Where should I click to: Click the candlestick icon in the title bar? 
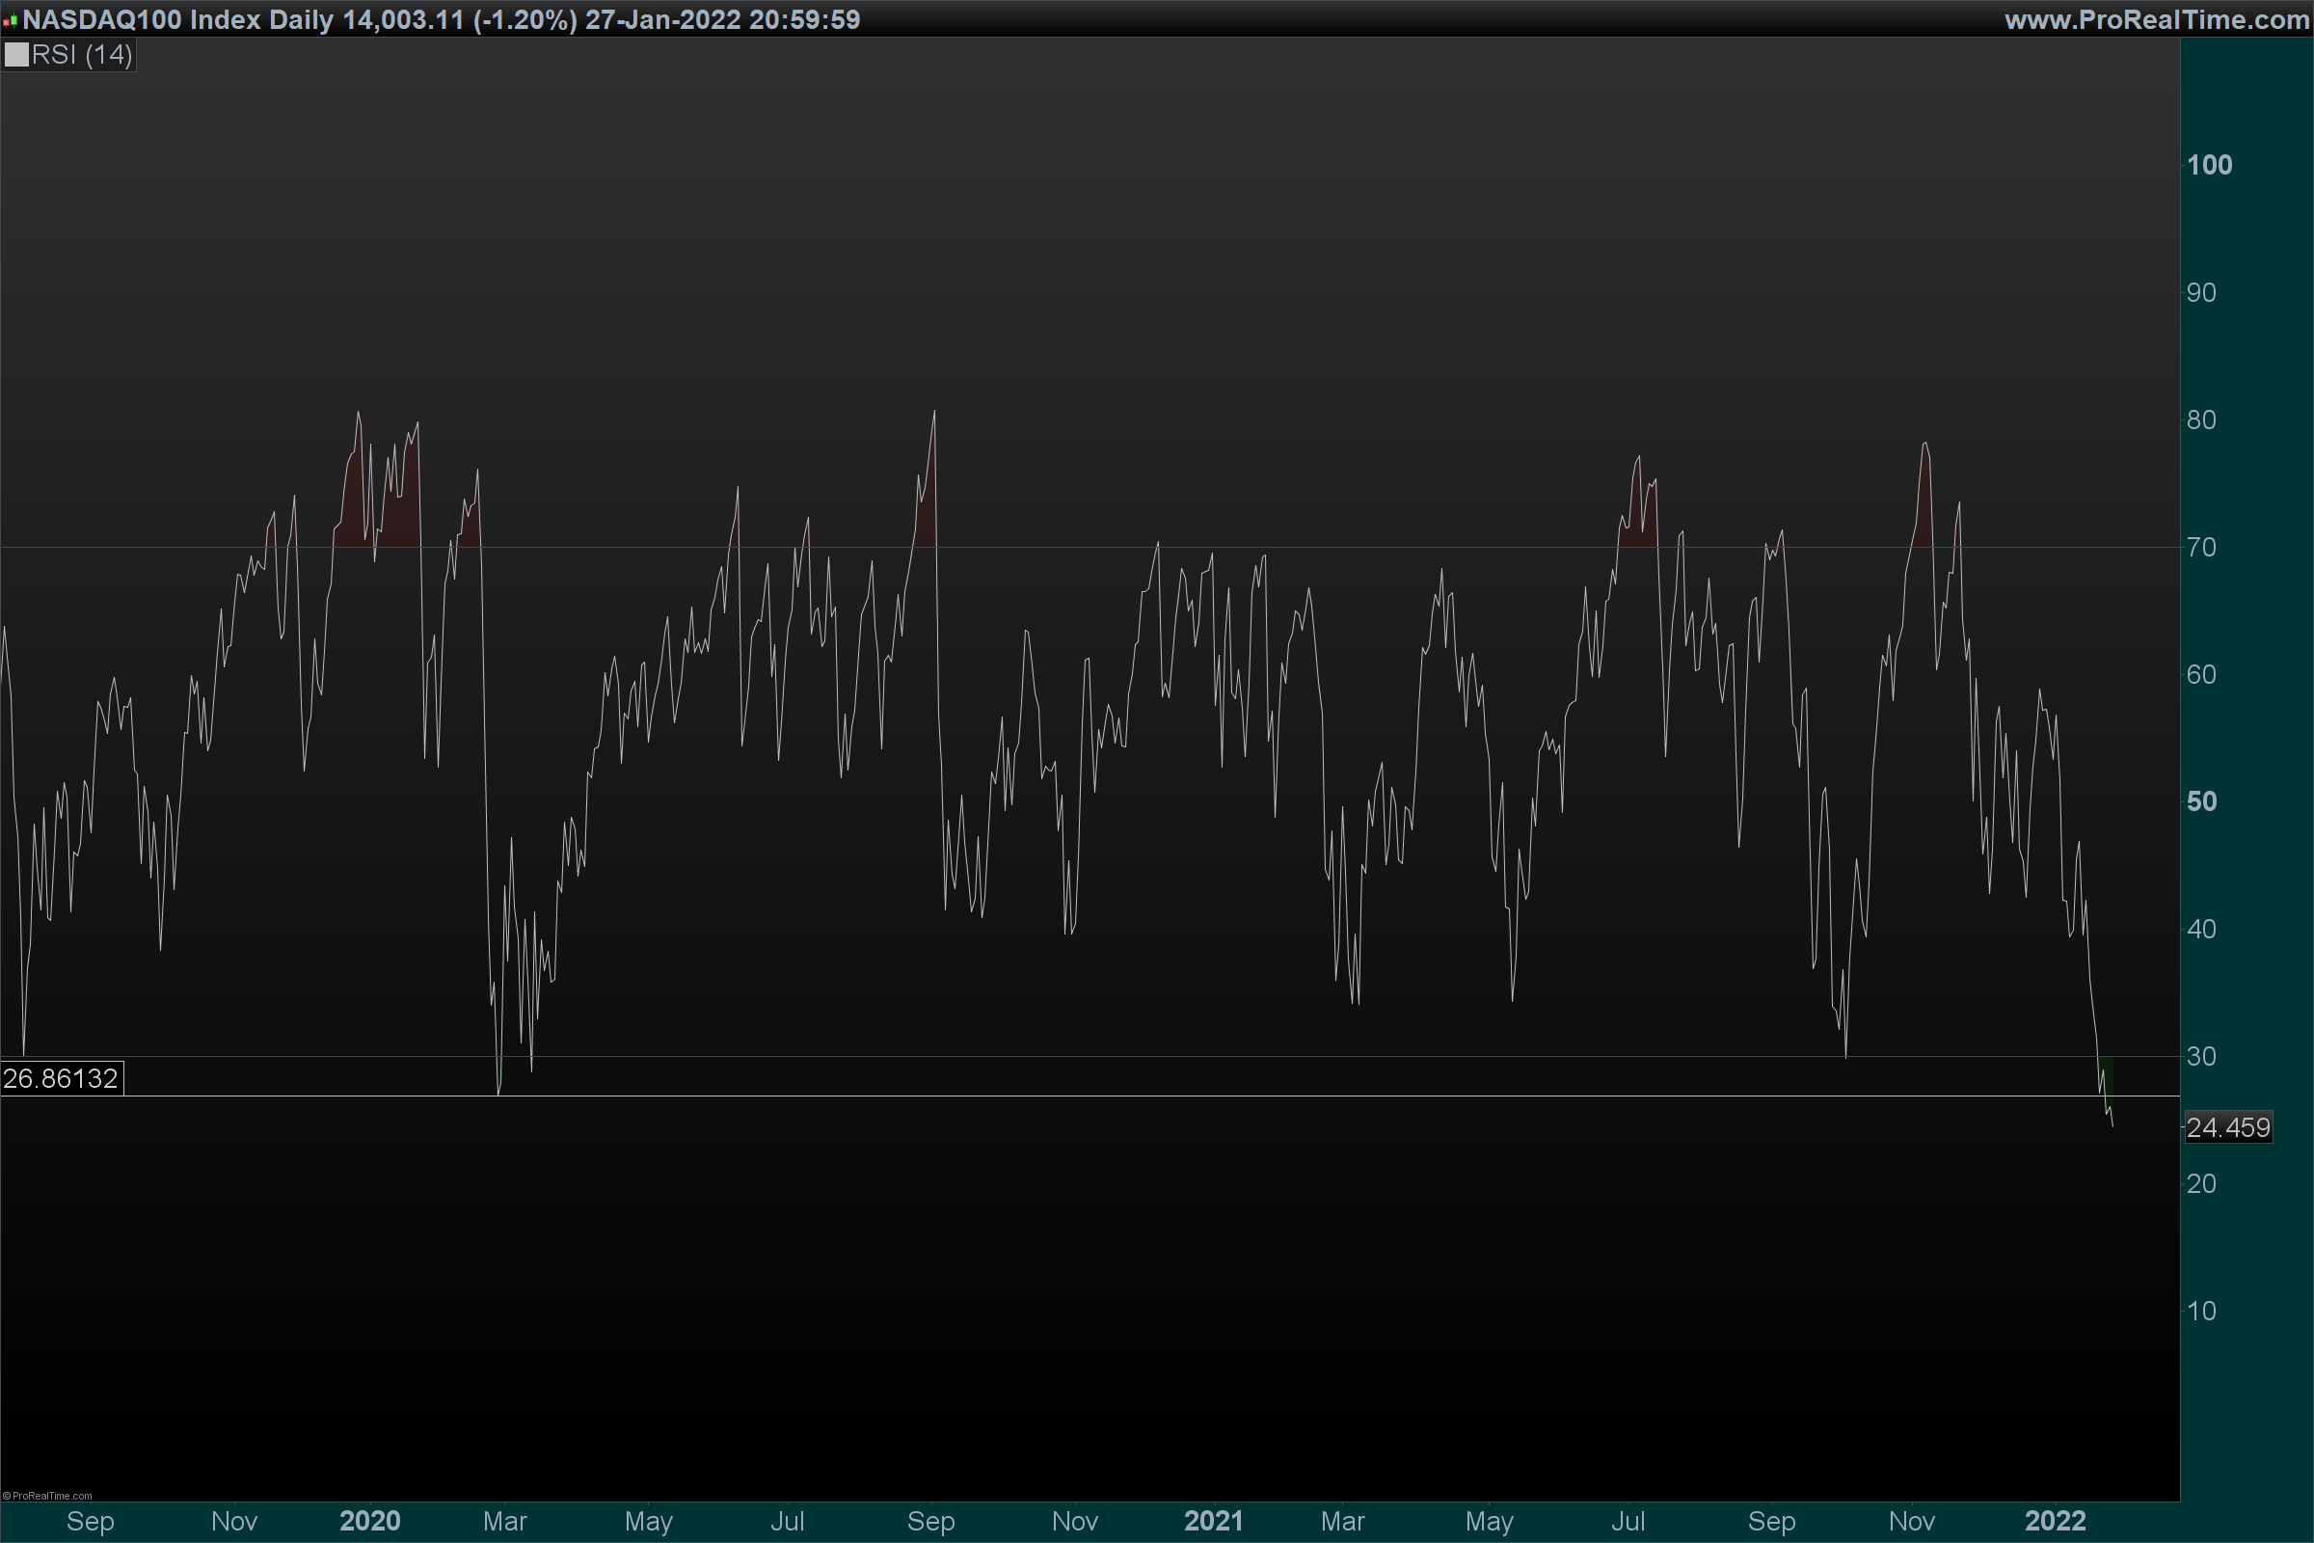10,20
